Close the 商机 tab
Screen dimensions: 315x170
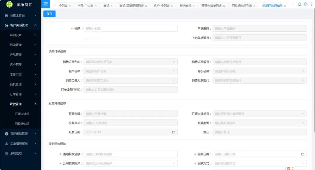111,6
